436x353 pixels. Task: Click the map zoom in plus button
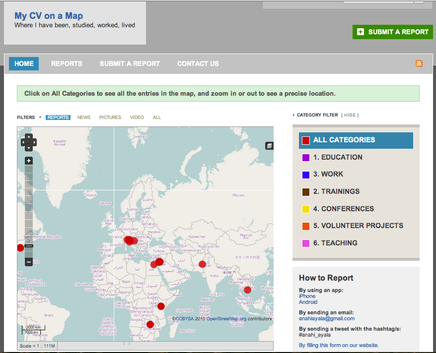tap(29, 161)
